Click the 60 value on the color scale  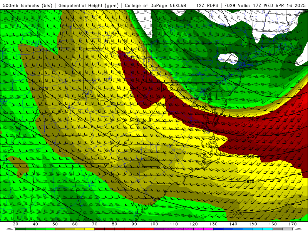75,224
